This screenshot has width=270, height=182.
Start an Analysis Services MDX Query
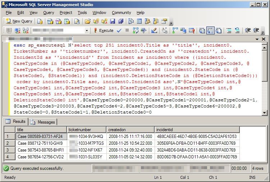click(50, 21)
